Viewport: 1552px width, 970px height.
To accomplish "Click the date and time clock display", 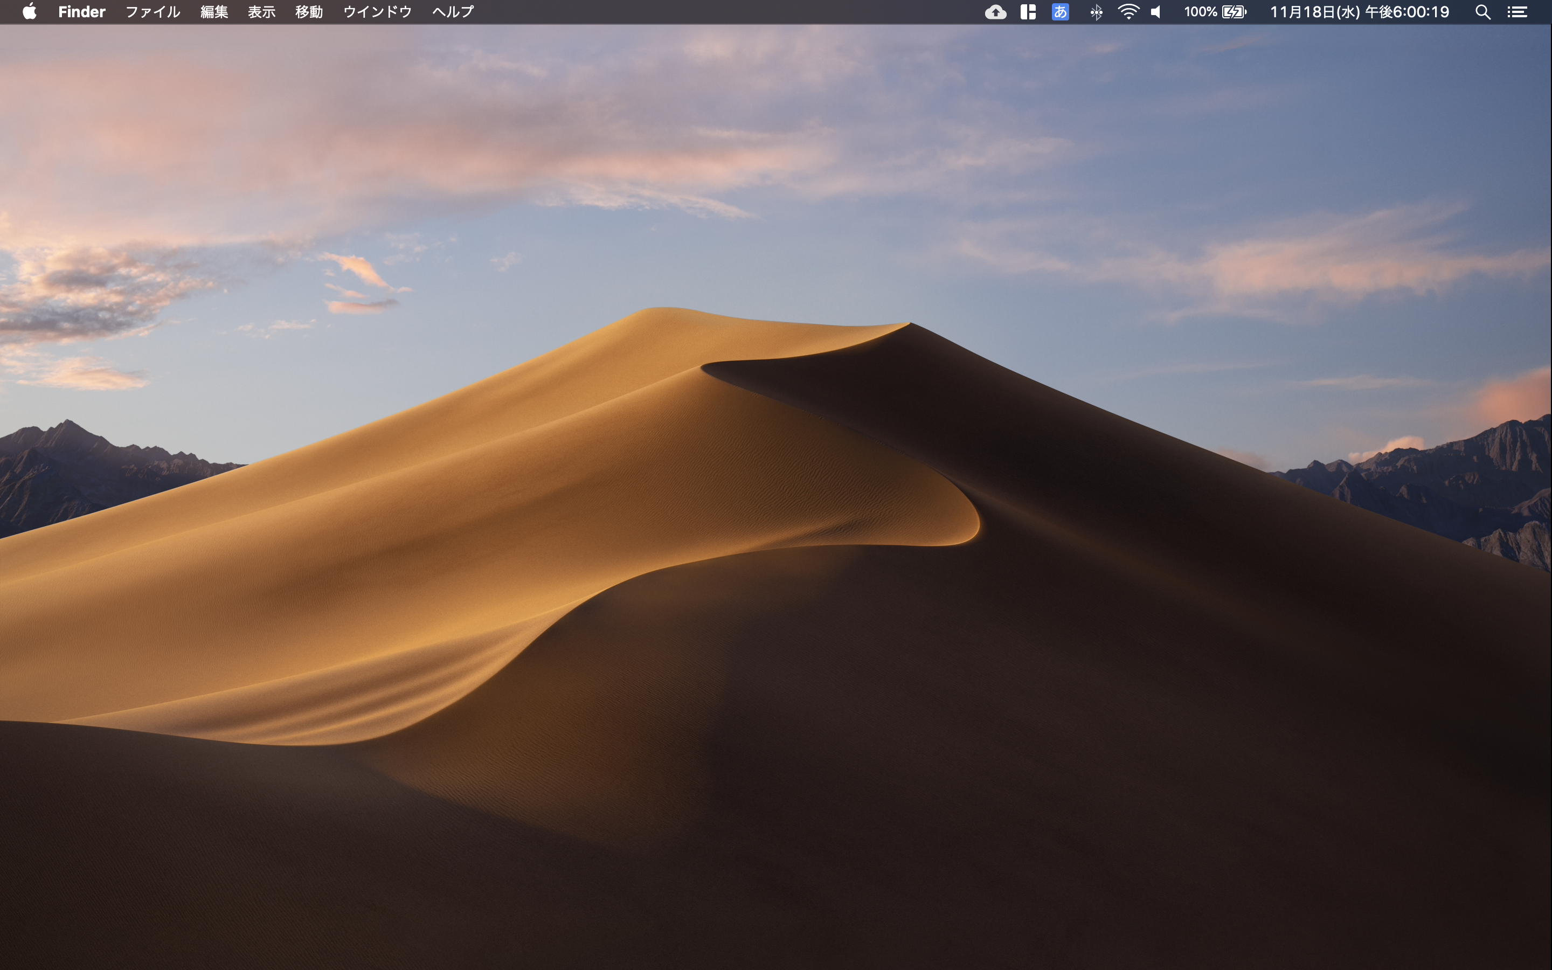I will 1360,11.
